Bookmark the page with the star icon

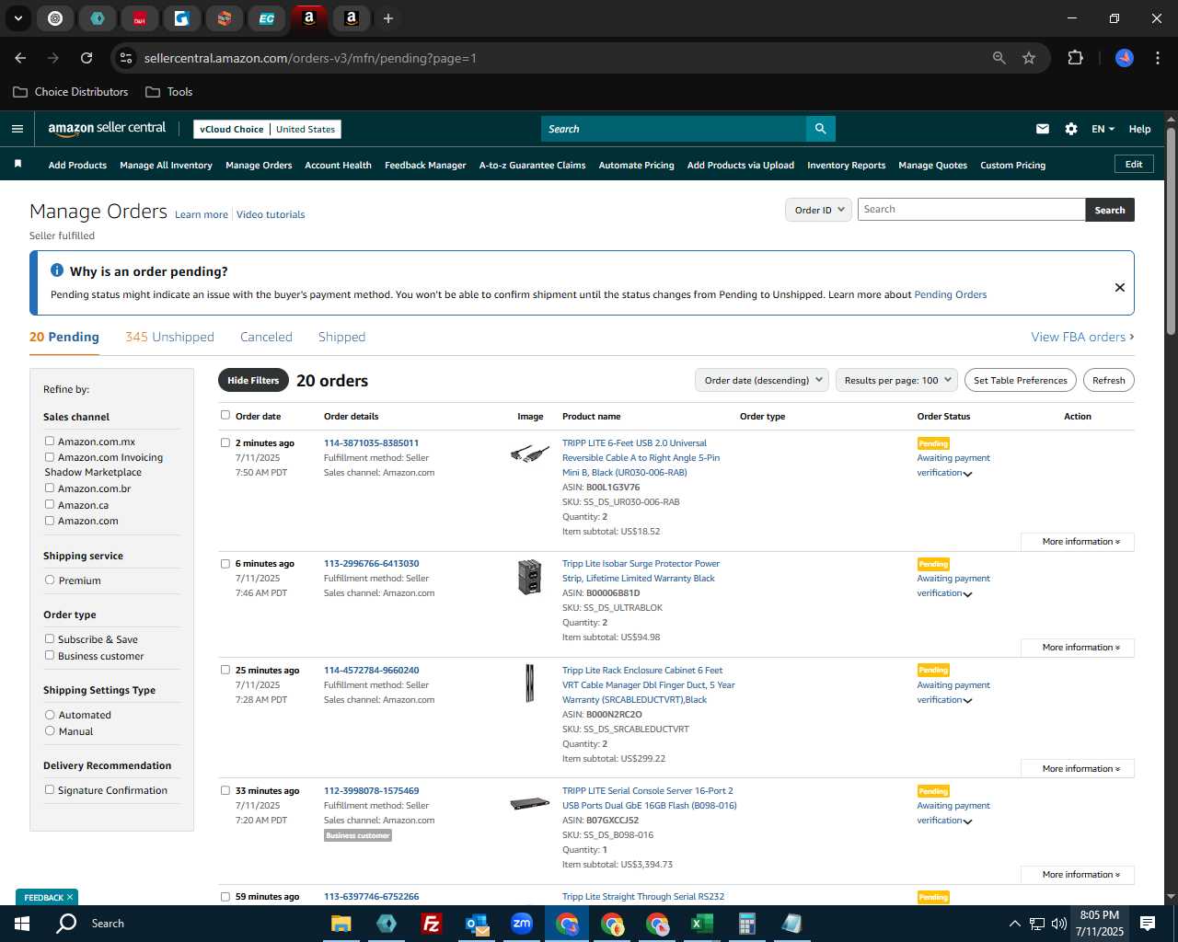(x=1029, y=58)
